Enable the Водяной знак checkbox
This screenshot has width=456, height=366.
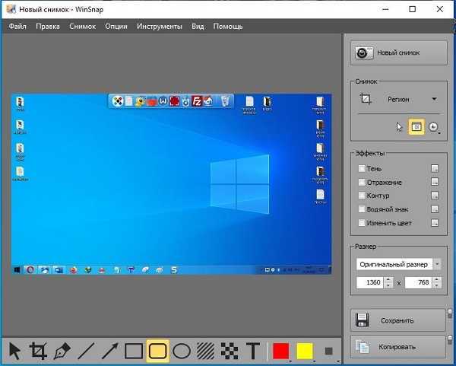pyautogui.click(x=362, y=209)
